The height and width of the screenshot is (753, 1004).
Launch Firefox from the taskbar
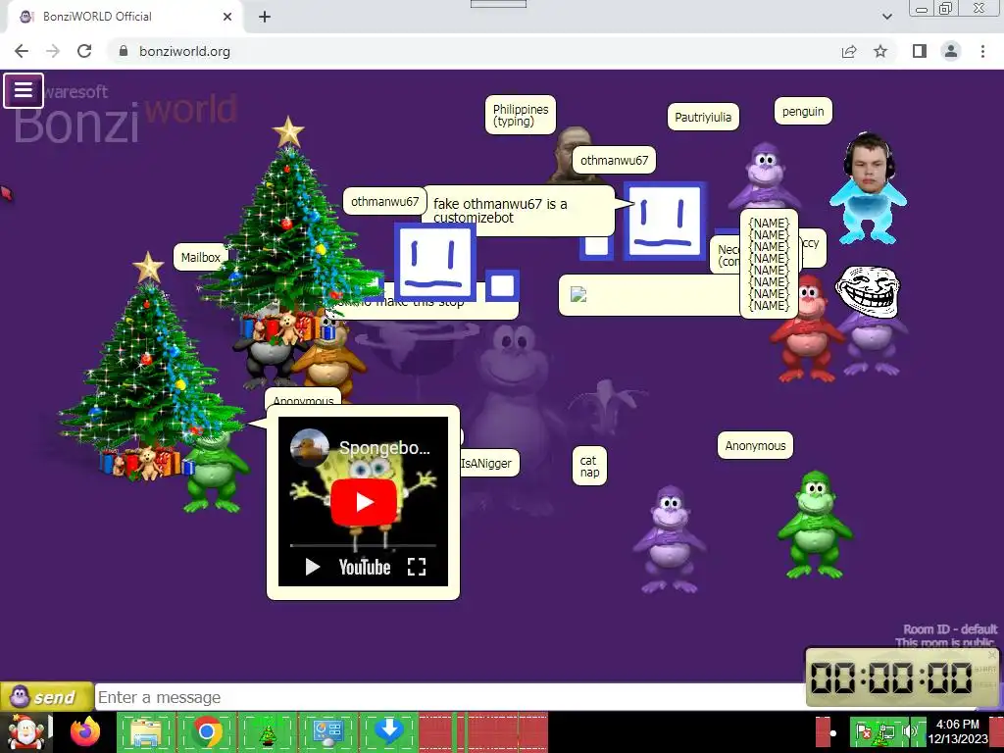pos(85,731)
